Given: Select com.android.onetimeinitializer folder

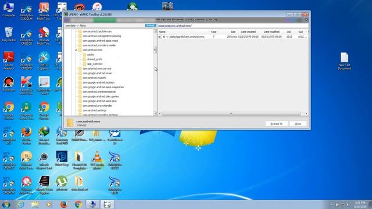Looking at the screenshot, I should point(99,92).
